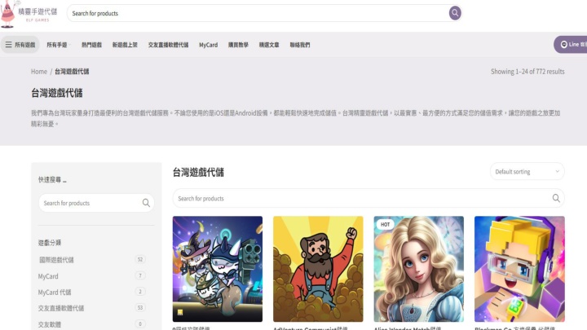Open the 所有遊戲 hamburger menu
587x330 pixels.
(x=20, y=45)
